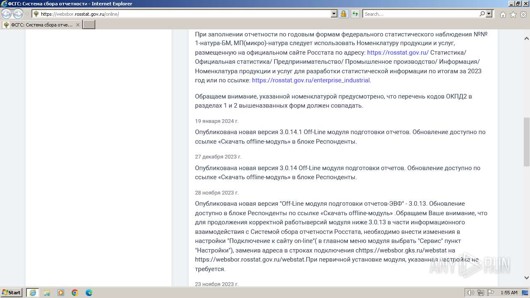This screenshot has height=298, width=530.
Task: Click the IE Forward navigation button
Action: pos(18,14)
